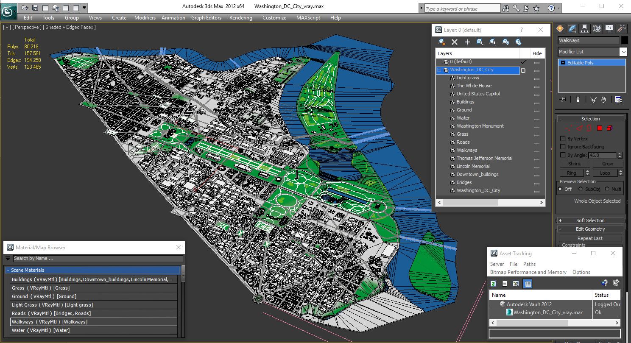Viewport: 631px width, 343px height.
Task: Collapse the Scene Materials group
Action: tap(93, 270)
